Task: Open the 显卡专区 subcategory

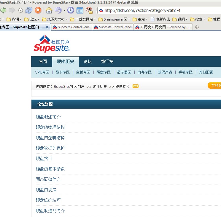Action: 63,72
